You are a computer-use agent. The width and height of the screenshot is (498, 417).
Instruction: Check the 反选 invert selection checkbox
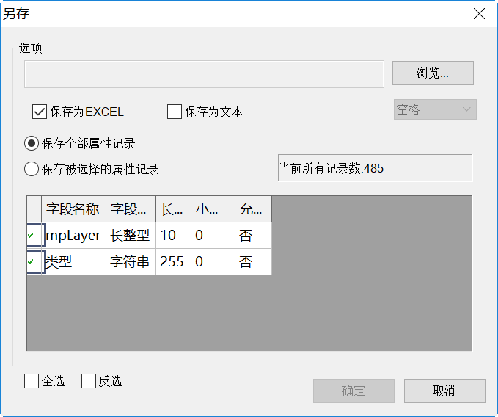pyautogui.click(x=89, y=381)
